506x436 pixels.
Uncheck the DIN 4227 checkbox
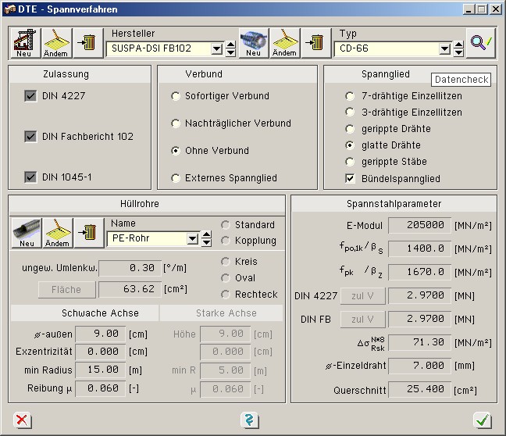click(x=31, y=96)
